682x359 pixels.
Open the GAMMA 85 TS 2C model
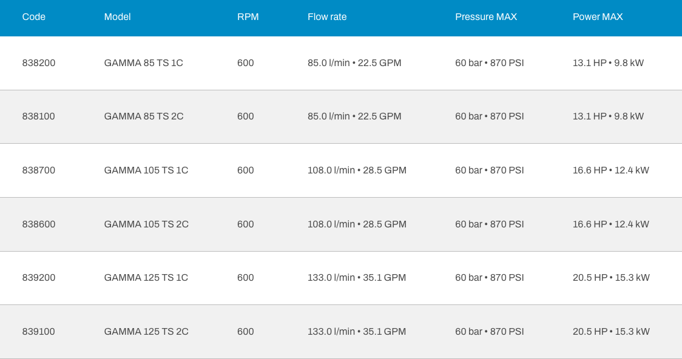[144, 116]
